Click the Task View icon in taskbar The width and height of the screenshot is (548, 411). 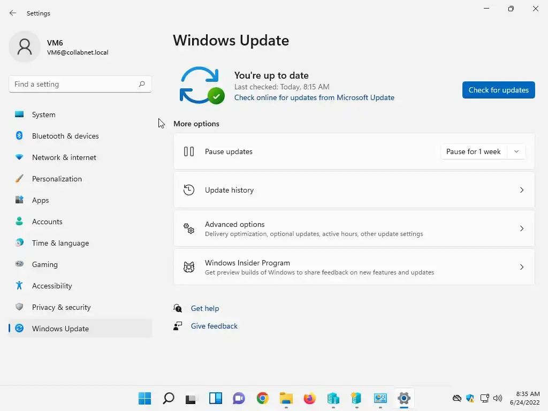pyautogui.click(x=191, y=398)
